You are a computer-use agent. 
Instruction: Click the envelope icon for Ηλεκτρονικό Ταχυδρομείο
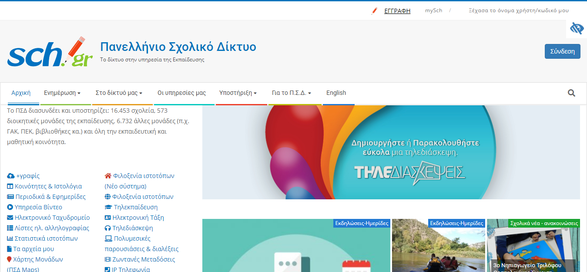click(10, 218)
